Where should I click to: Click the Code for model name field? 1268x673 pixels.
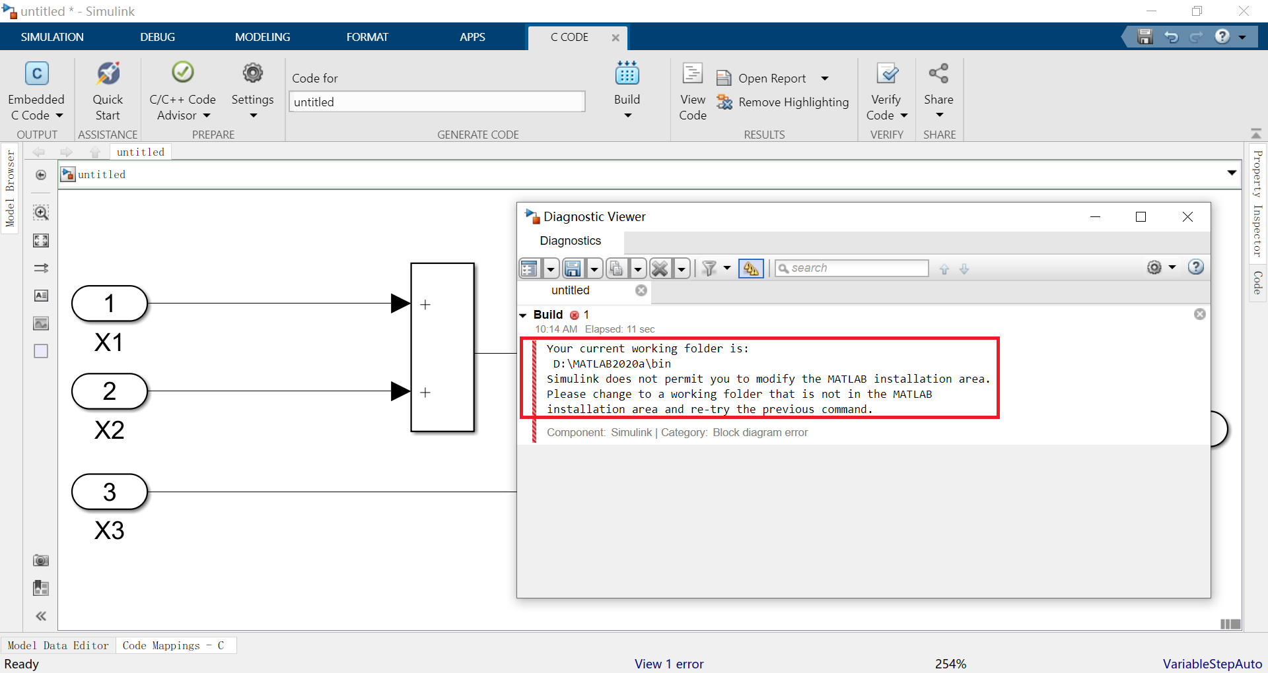point(437,102)
